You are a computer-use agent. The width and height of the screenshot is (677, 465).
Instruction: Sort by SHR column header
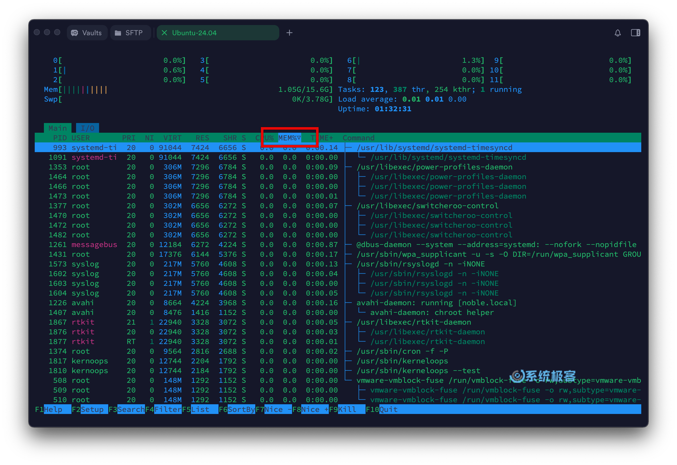230,138
